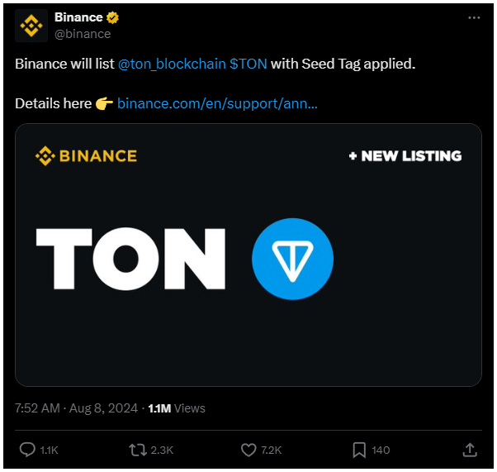This screenshot has height=472, width=497.
Task: Open the binance.com/en/support announcement link
Action: pyautogui.click(x=217, y=103)
